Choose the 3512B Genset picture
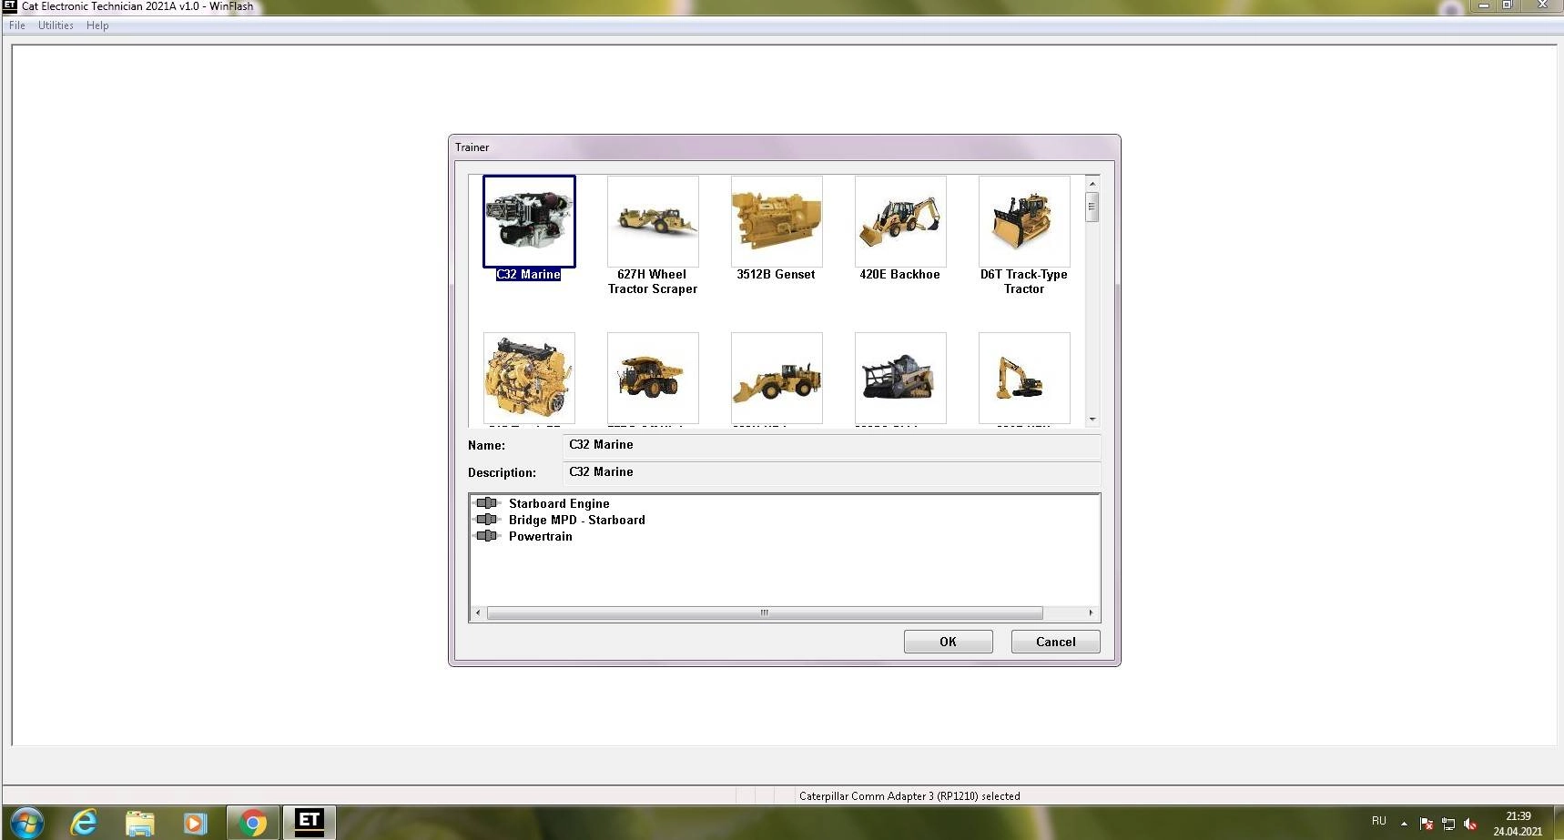This screenshot has width=1564, height=840. 777,221
